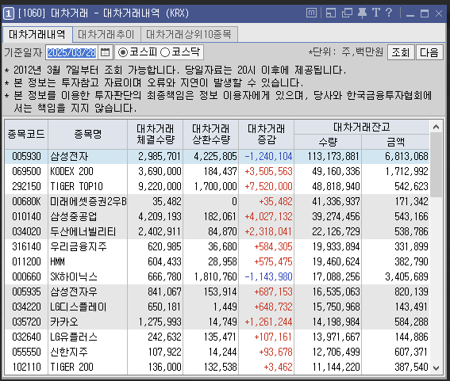Click the 대차거래잔고 group header
The width and height of the screenshot is (450, 381).
point(362,127)
